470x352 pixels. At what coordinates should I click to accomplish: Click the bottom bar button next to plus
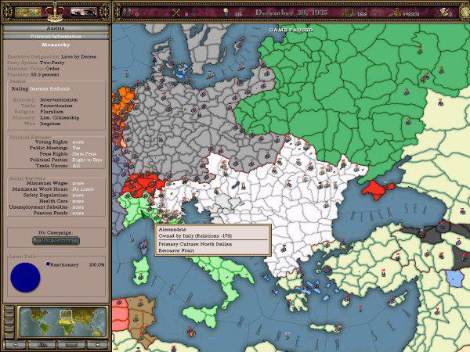click(x=71, y=345)
